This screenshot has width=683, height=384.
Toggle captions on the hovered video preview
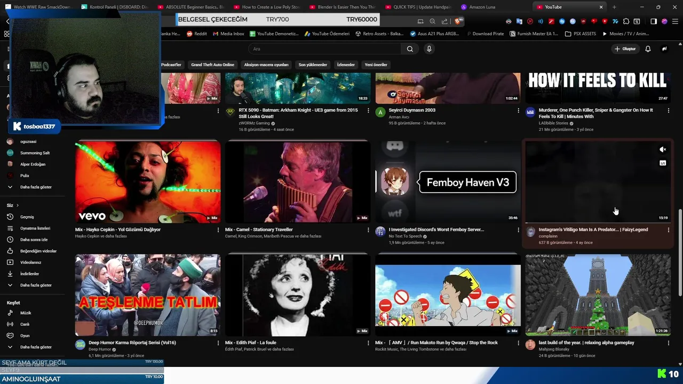(x=663, y=163)
